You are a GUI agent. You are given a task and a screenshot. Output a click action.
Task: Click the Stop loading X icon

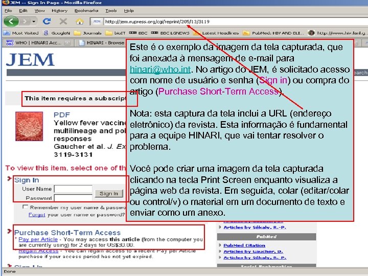coord(63,21)
